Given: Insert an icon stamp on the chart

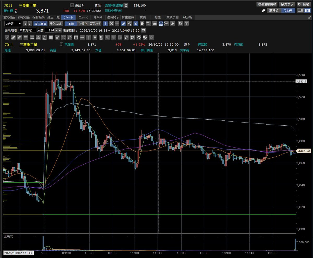Looking at the screenshot, I should click(101, 38).
